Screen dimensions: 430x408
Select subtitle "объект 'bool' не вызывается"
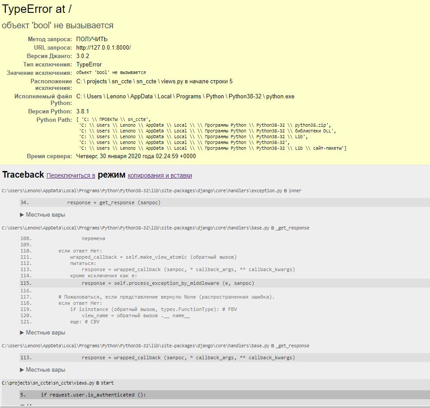tap(58, 26)
